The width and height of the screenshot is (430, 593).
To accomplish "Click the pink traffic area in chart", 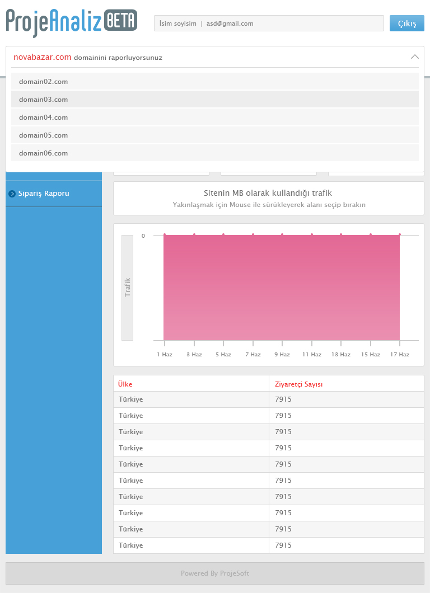I will tap(282, 288).
